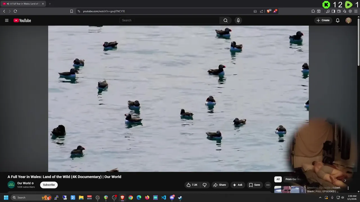The width and height of the screenshot is (360, 202).
Task: Click the Ask button
Action: point(237,185)
